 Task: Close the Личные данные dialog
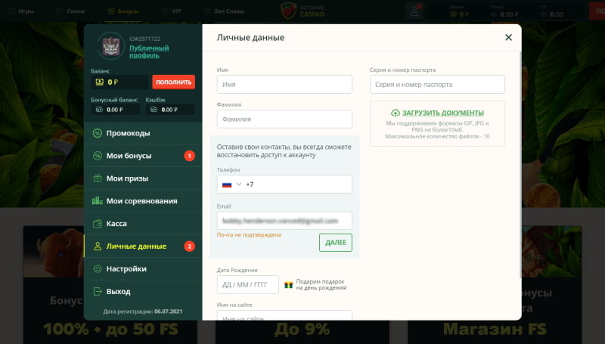coord(508,37)
